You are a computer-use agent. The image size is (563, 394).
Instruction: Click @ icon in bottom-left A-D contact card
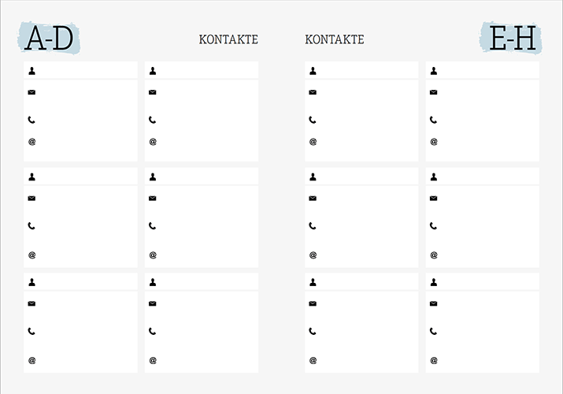pos(32,360)
